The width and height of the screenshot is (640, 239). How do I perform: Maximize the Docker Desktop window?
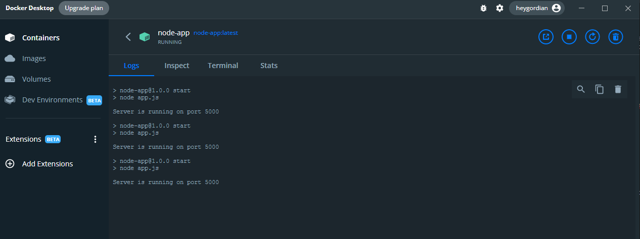605,8
